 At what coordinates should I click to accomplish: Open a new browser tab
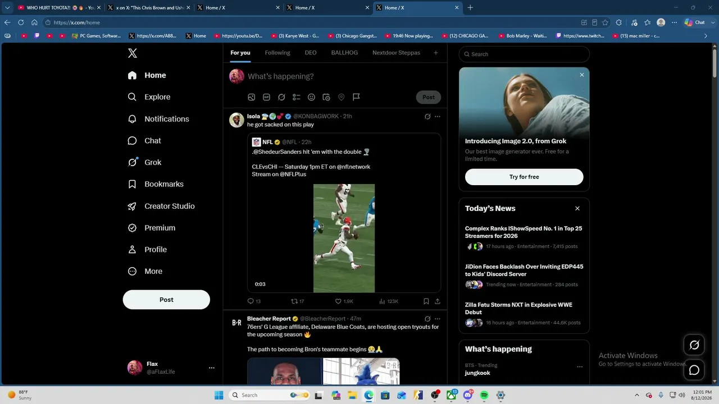tap(470, 8)
